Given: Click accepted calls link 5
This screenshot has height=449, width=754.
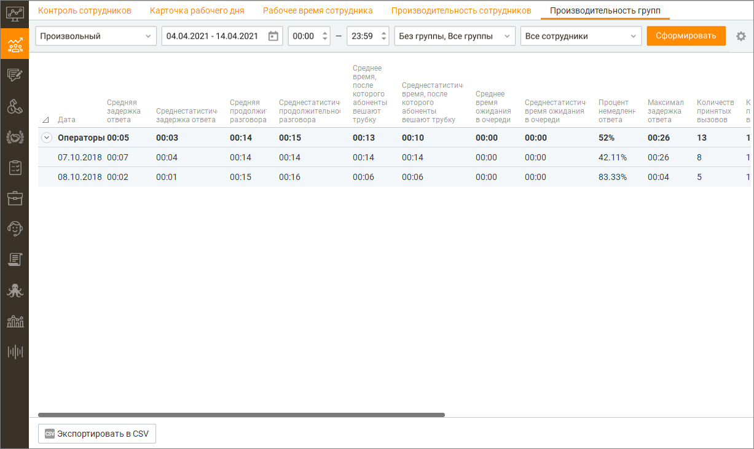Looking at the screenshot, I should (699, 177).
